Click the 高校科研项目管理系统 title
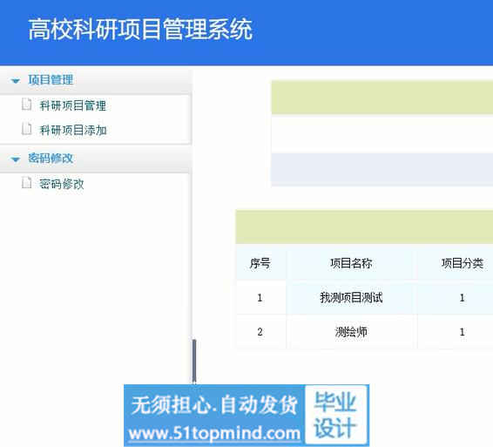Image resolution: width=493 pixels, height=447 pixels. click(x=140, y=30)
